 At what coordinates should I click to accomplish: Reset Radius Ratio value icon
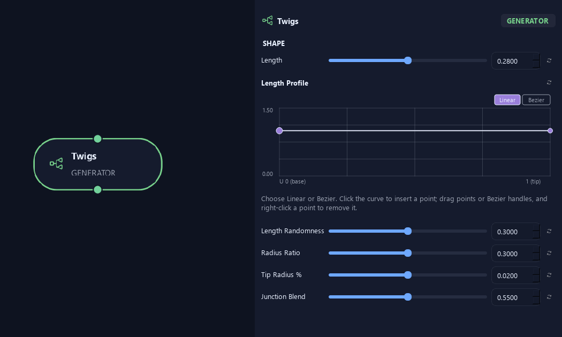click(x=549, y=253)
